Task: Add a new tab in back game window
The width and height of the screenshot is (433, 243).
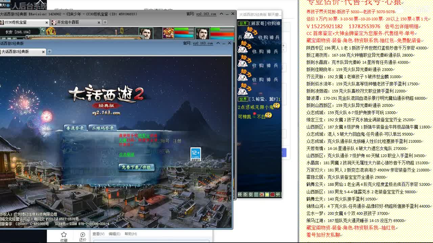Action: [x=105, y=22]
